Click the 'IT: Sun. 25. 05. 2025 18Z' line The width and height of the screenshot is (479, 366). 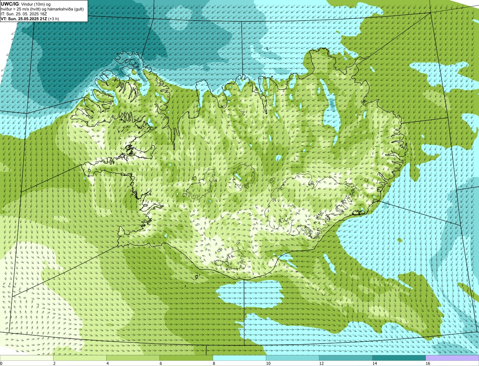tap(24, 14)
